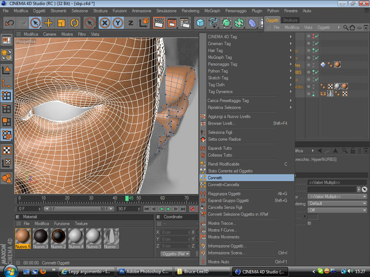
Task: Select the Nuovo.5 skin material swatch
Action: pyautogui.click(x=22, y=235)
